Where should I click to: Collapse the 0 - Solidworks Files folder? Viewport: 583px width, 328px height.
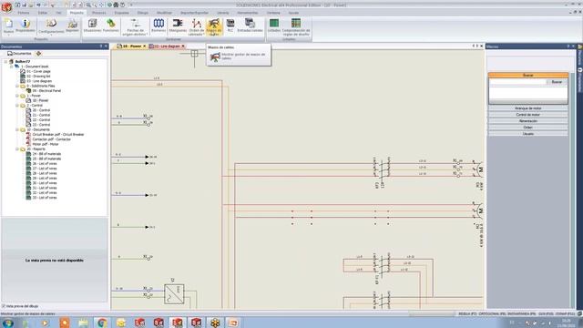point(17,86)
